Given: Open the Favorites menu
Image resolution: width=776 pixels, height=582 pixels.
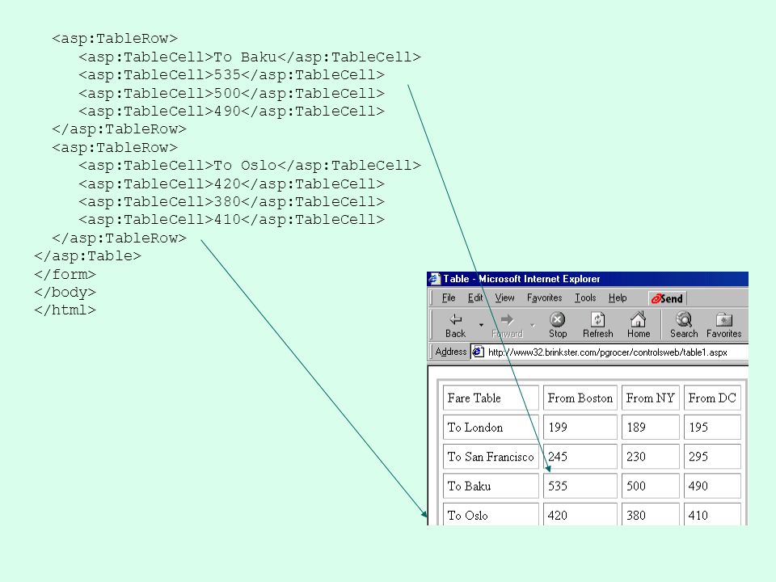Looking at the screenshot, I should [x=544, y=298].
